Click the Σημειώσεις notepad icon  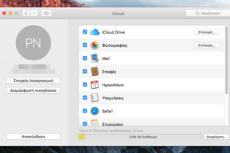click(x=95, y=123)
